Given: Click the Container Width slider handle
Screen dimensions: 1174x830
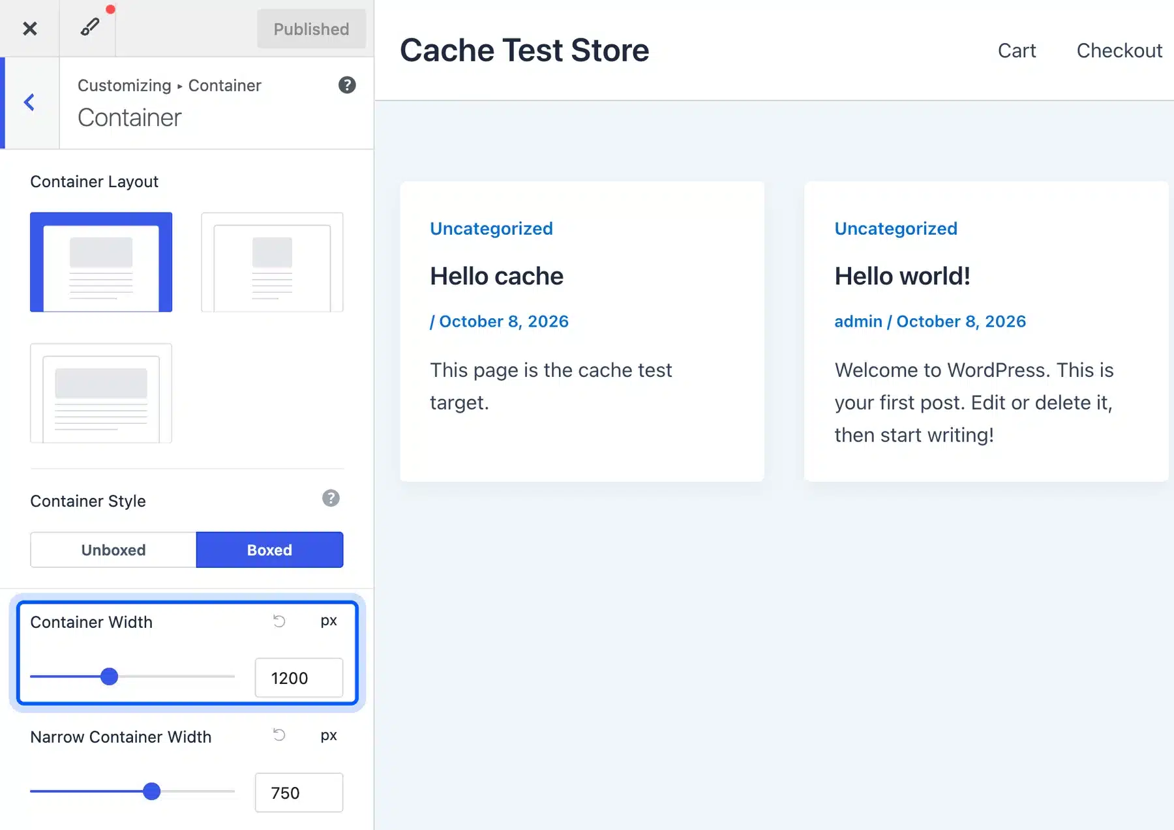Looking at the screenshot, I should pyautogui.click(x=110, y=677).
